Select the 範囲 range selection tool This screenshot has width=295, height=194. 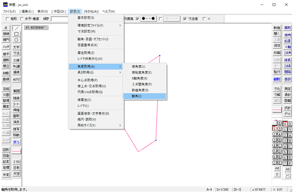click(x=16, y=91)
